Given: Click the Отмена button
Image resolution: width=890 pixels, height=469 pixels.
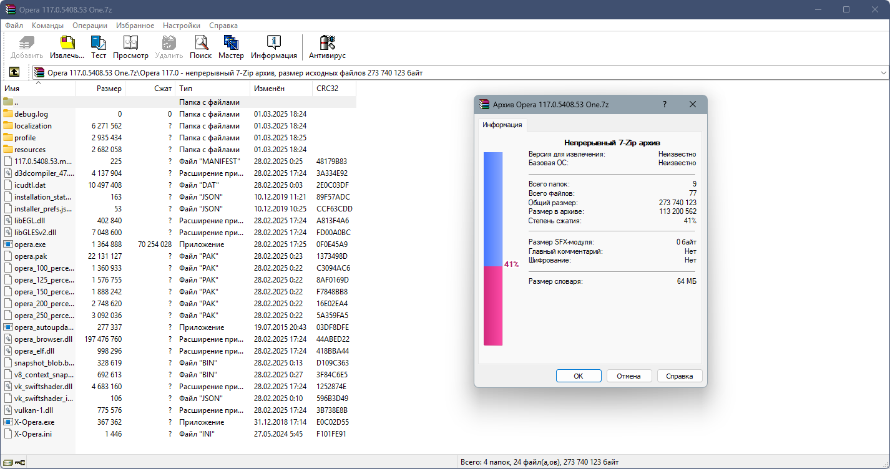Looking at the screenshot, I should [x=628, y=376].
